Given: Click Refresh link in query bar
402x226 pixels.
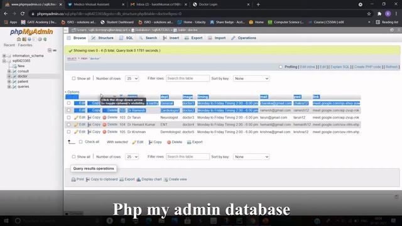Looking at the screenshot, I should 391,67.
